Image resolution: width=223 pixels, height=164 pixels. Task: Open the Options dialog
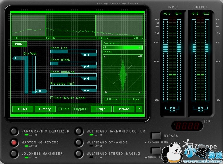(x=124, y=109)
